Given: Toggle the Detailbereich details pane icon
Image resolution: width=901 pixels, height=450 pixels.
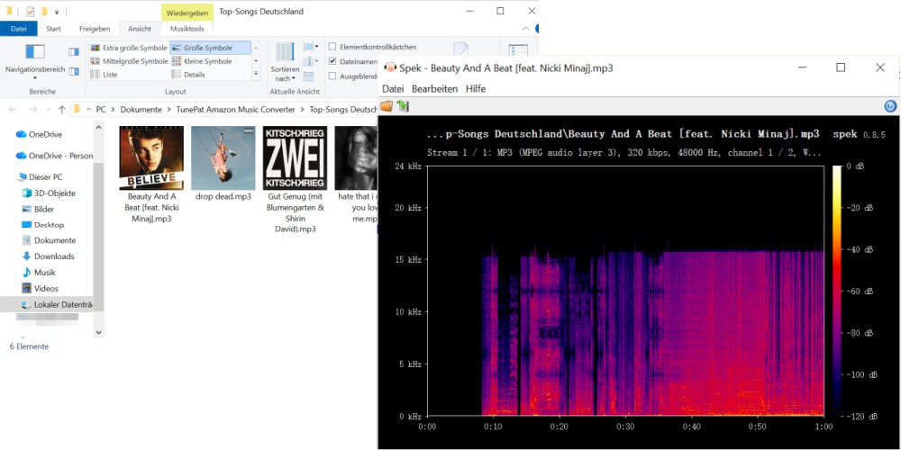Looking at the screenshot, I should pos(74,71).
